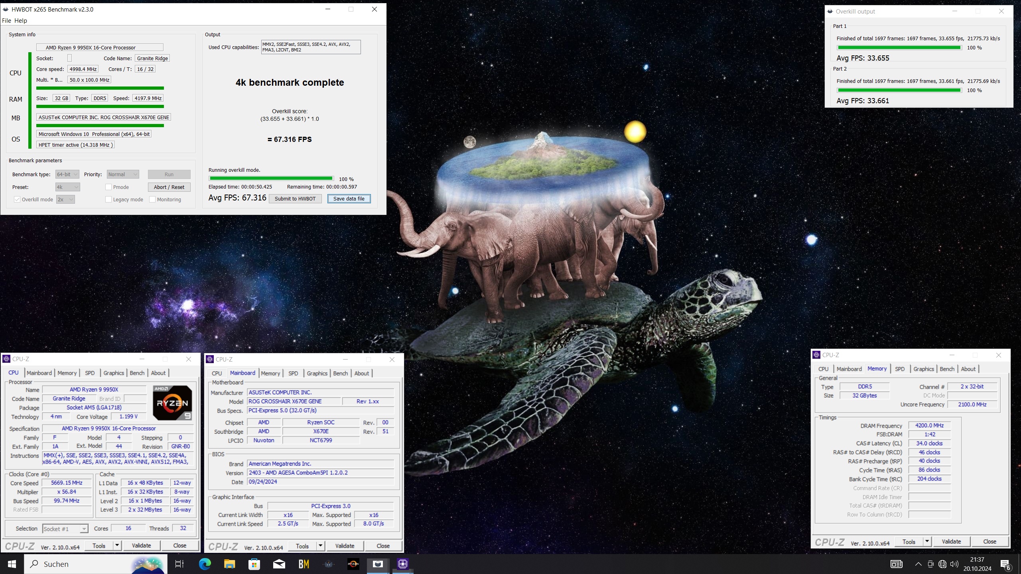Click the Submit to HWBOT button
Image resolution: width=1021 pixels, height=574 pixels.
click(x=295, y=199)
